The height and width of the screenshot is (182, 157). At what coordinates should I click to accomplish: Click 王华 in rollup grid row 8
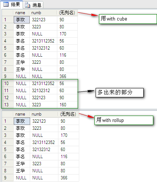22,171
